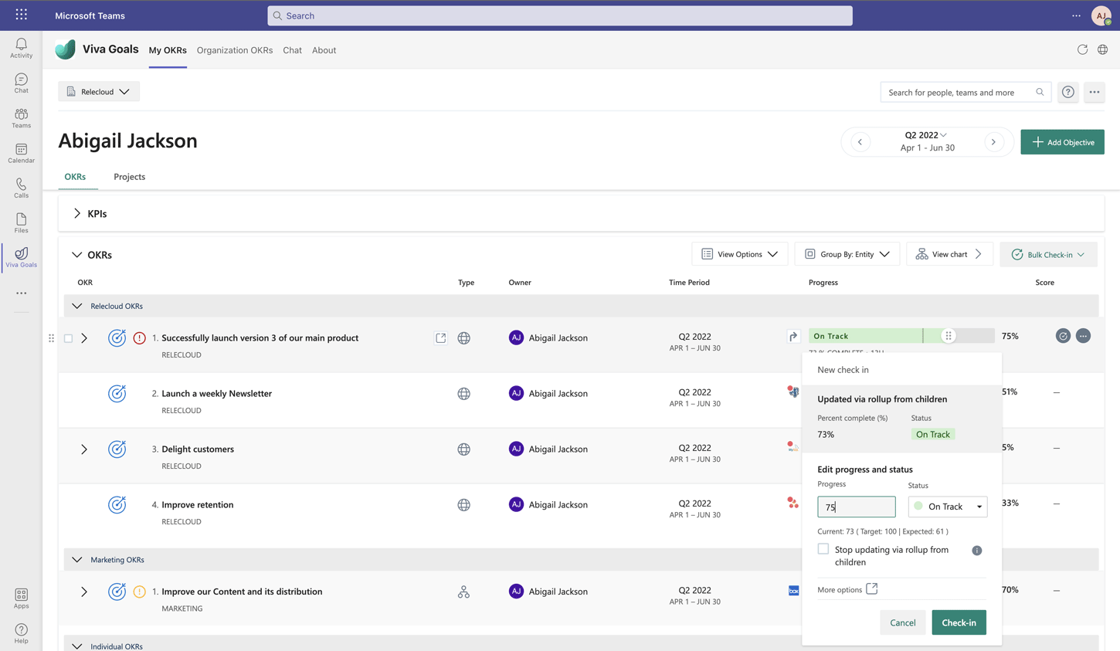Open Files in the left rail

(x=21, y=222)
